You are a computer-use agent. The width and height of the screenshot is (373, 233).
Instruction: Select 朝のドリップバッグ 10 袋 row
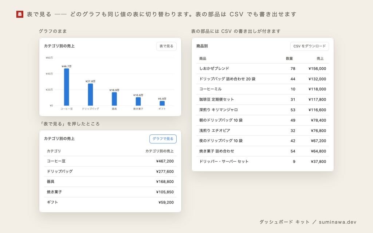(x=263, y=120)
